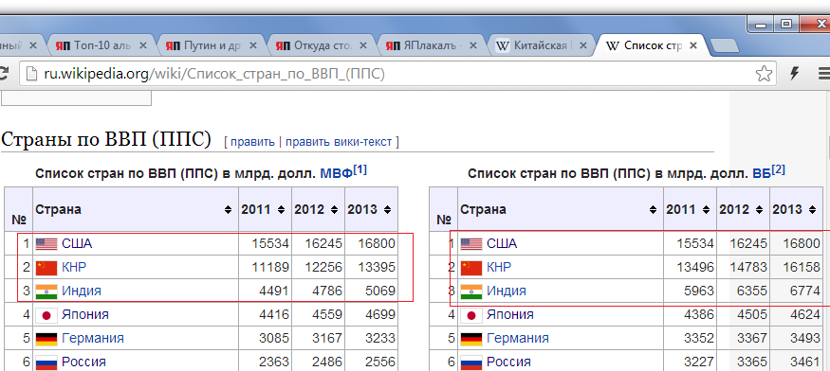Close the active 'Список стр' tab
Screen dimensions: 830x371
click(x=693, y=46)
